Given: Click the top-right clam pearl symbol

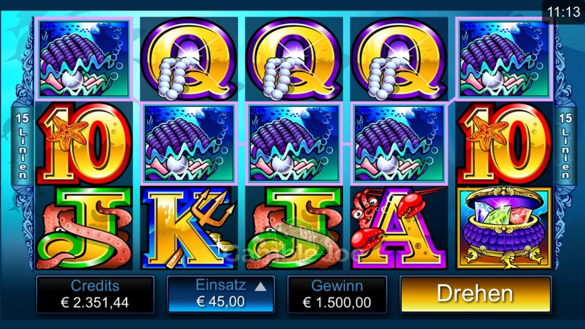Looking at the screenshot, I should (x=504, y=59).
